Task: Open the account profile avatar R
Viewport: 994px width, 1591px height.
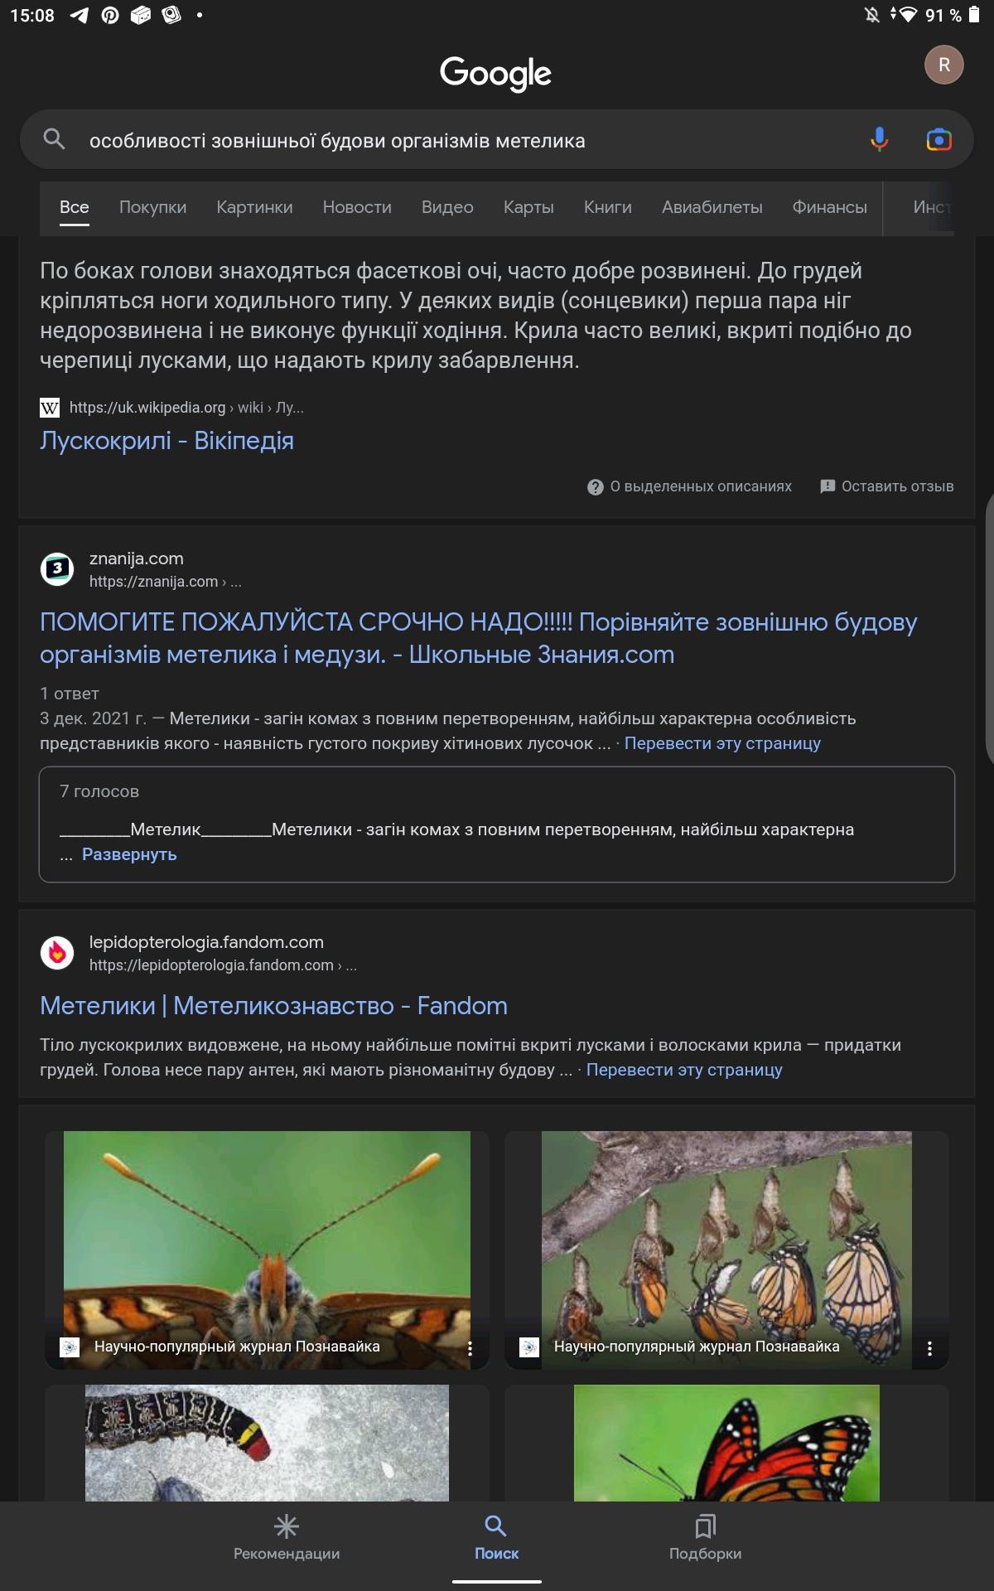Action: tap(943, 65)
